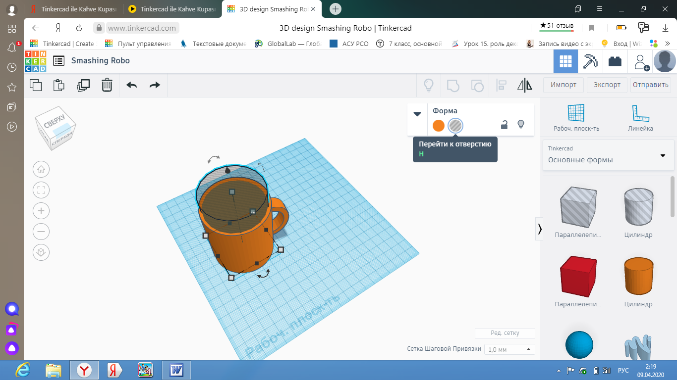
Task: Select the Workplane tool (Рабоч. плоск-ть)
Action: (576, 118)
